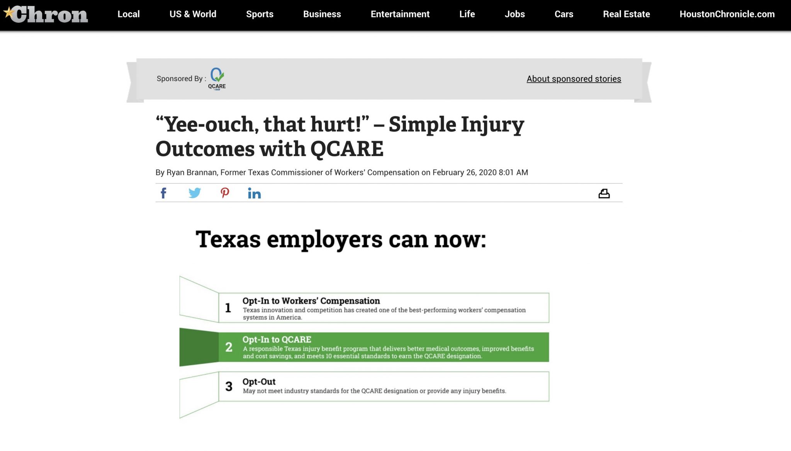Image resolution: width=791 pixels, height=451 pixels.
Task: Share article on Facebook
Action: (x=163, y=193)
